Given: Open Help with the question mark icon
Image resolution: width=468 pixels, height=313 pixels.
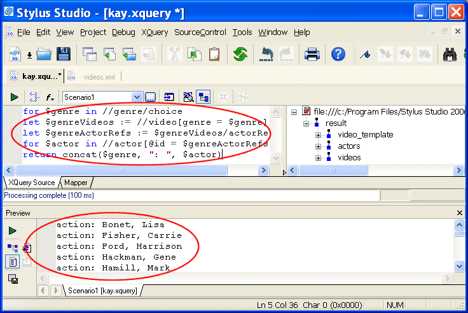Looking at the screenshot, I should click(338, 55).
